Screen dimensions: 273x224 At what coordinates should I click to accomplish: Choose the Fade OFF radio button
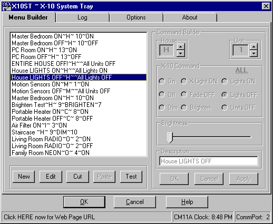198,95
